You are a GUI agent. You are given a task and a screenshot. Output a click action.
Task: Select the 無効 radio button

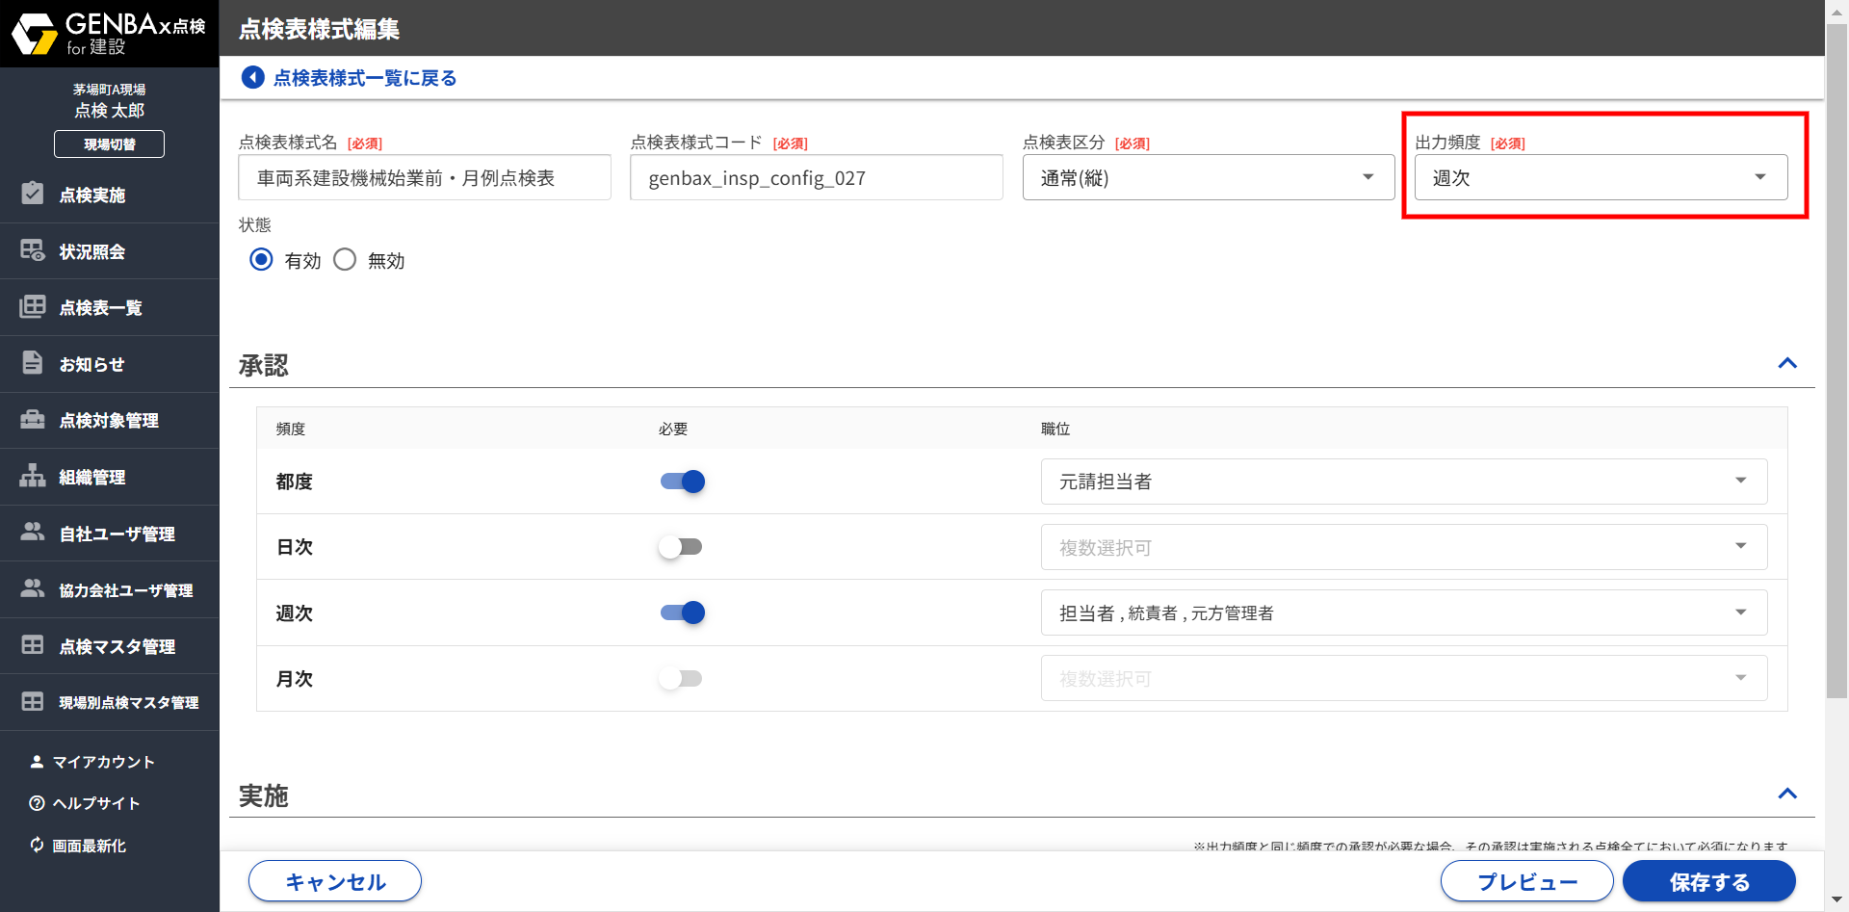click(x=345, y=260)
